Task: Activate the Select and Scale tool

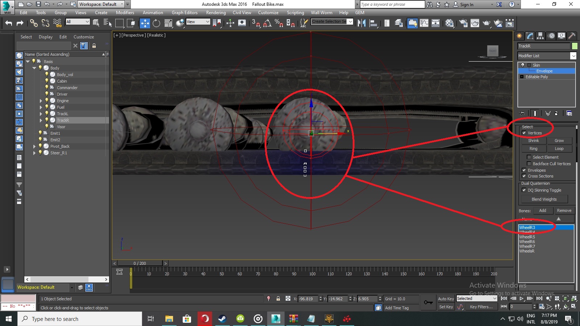Action: [168, 23]
